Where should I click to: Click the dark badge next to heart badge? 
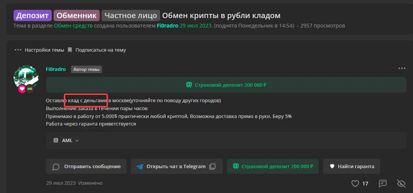point(29,89)
